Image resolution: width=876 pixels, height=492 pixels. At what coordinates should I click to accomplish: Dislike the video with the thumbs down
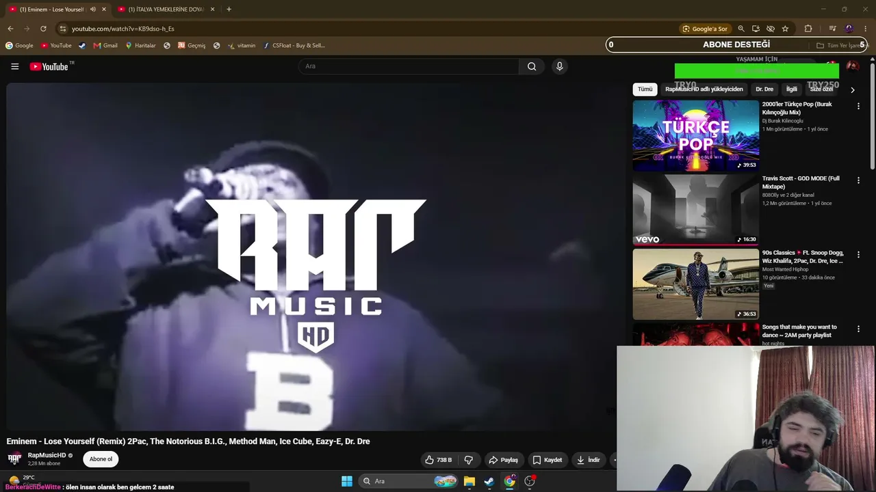coord(469,460)
